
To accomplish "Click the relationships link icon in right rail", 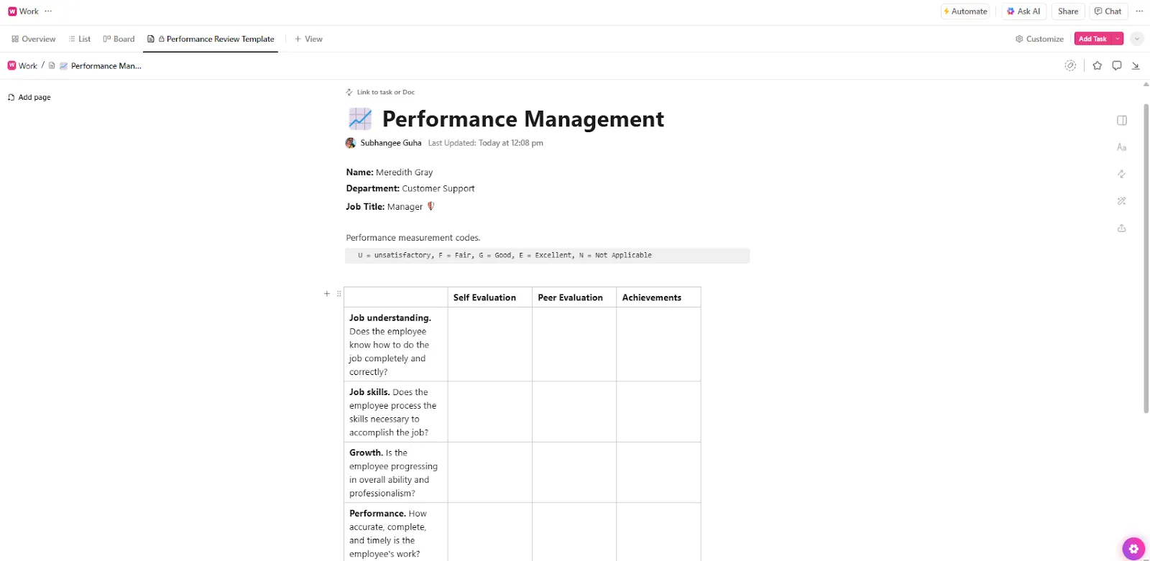I will click(x=1122, y=174).
